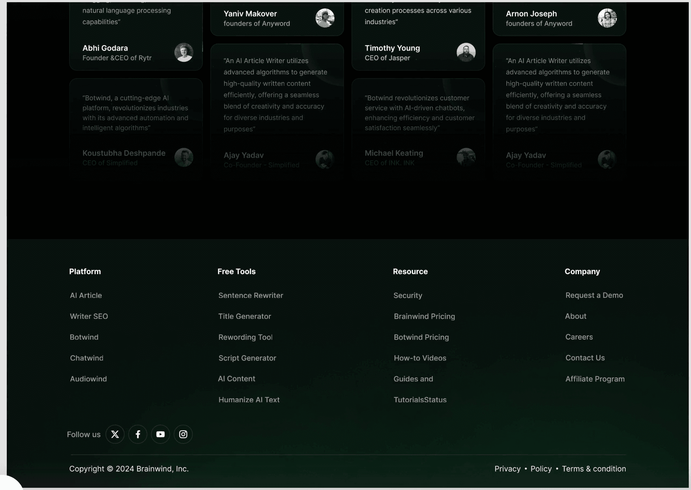
Task: Click Timothy Young's avatar photo
Action: [466, 52]
